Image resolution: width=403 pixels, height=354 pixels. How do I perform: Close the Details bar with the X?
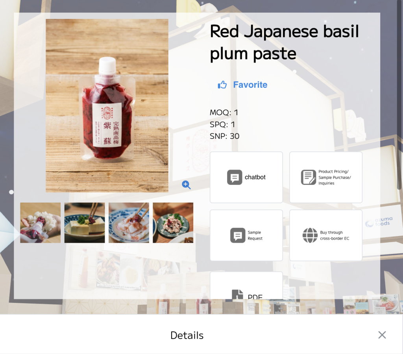(x=382, y=335)
